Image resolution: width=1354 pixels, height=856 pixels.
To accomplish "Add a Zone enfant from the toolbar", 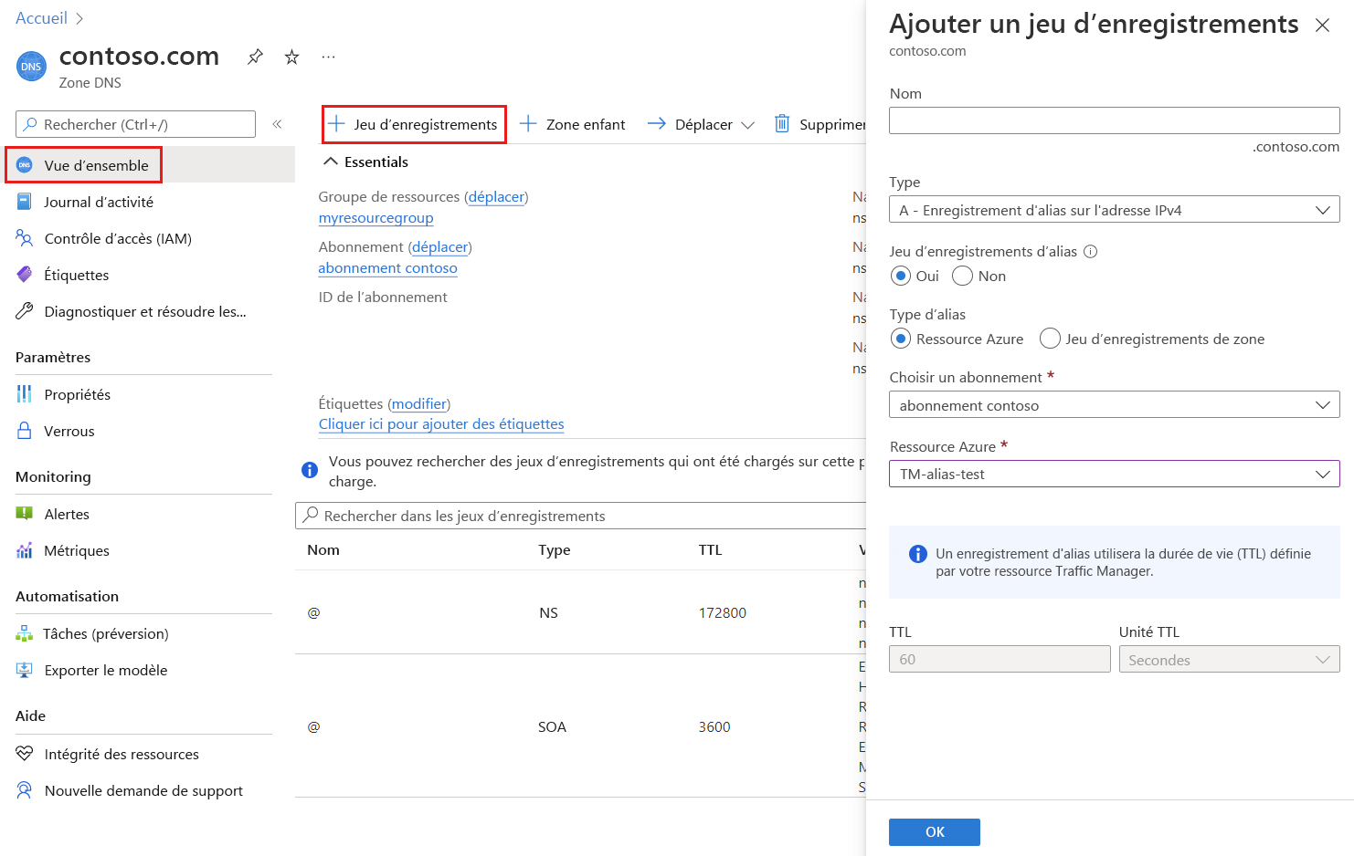I will [x=573, y=124].
